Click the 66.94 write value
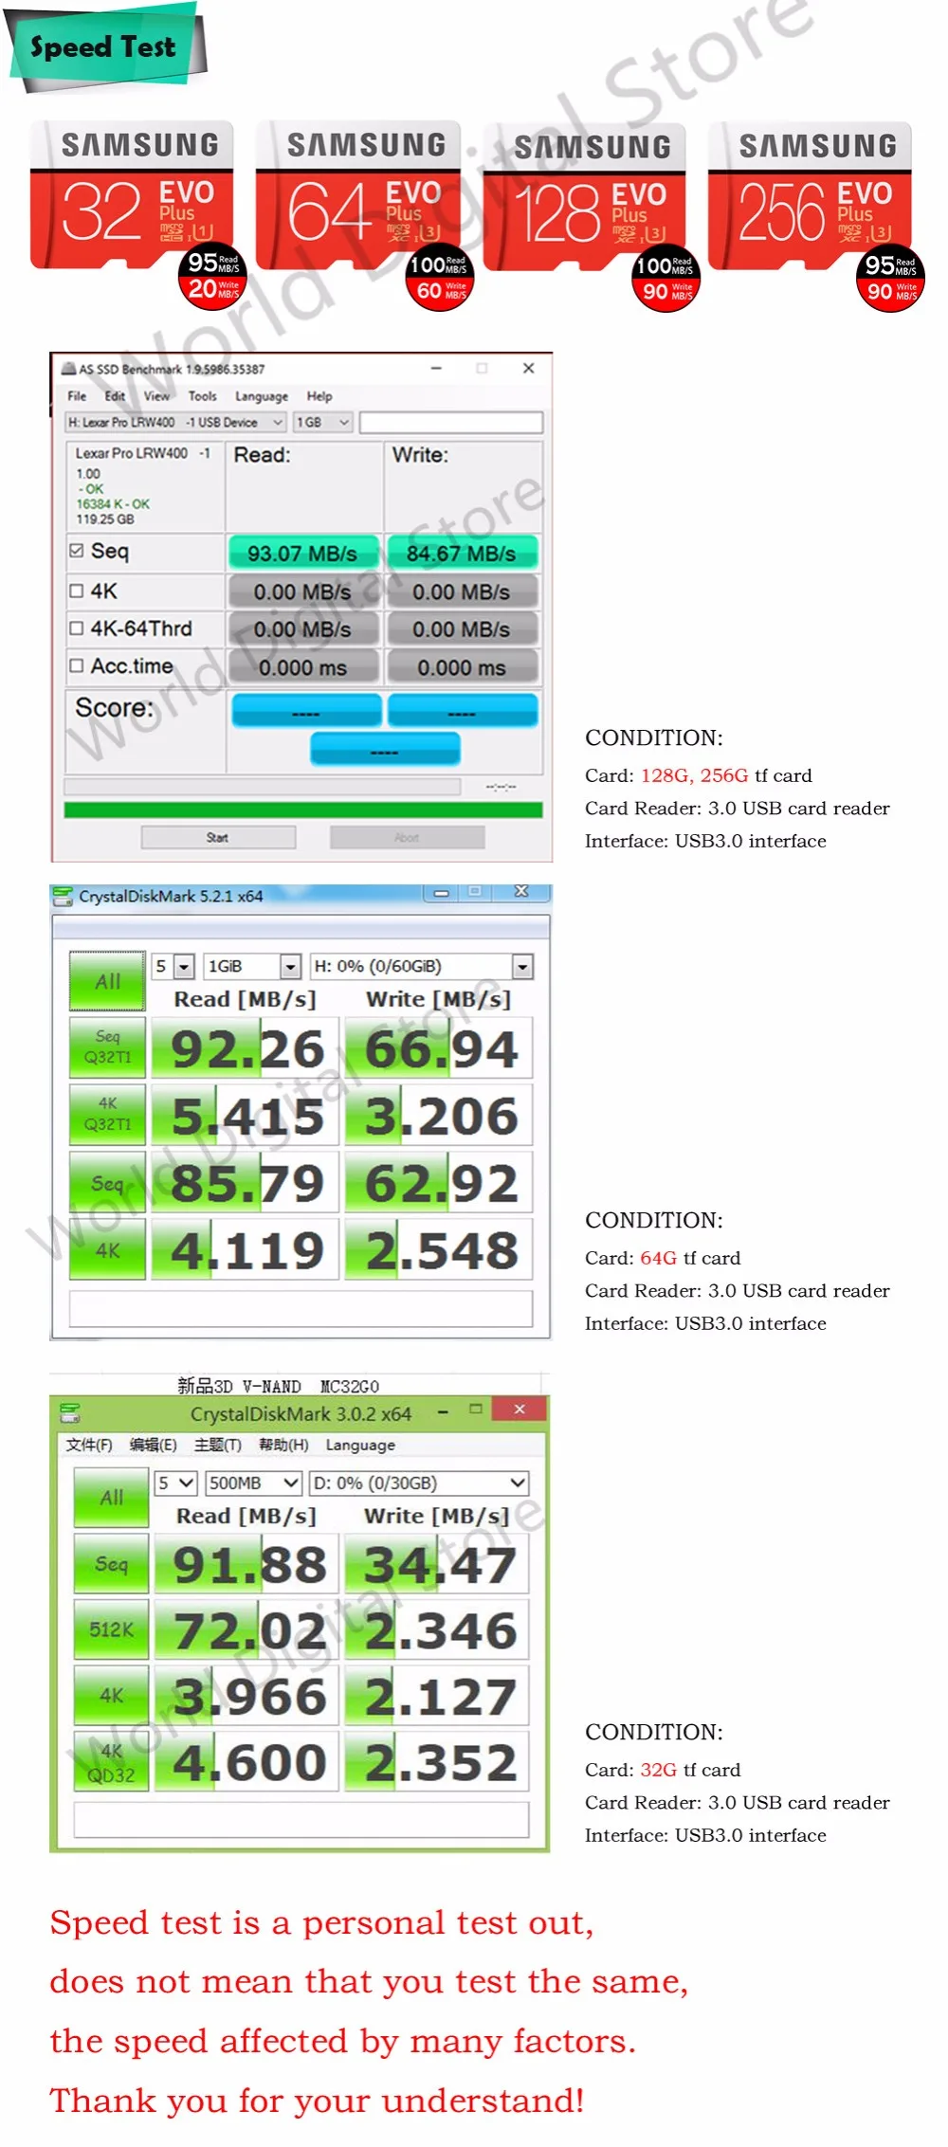This screenshot has width=948, height=2147. (x=439, y=1047)
